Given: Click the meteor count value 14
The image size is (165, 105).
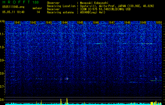Looking at the screenshot, I should pyautogui.click(x=38, y=12).
